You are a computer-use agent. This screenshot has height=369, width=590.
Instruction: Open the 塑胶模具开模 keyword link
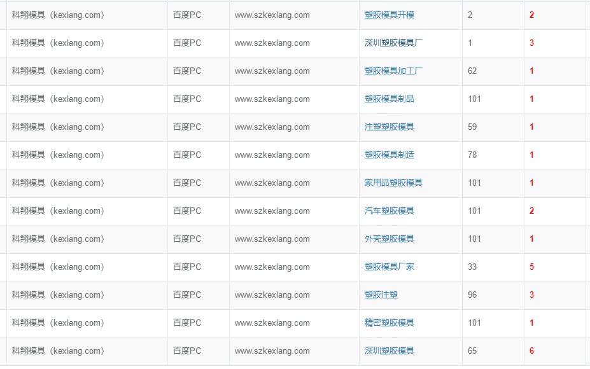390,15
